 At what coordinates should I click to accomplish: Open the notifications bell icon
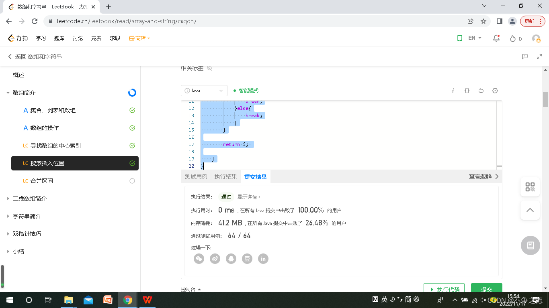tap(496, 38)
